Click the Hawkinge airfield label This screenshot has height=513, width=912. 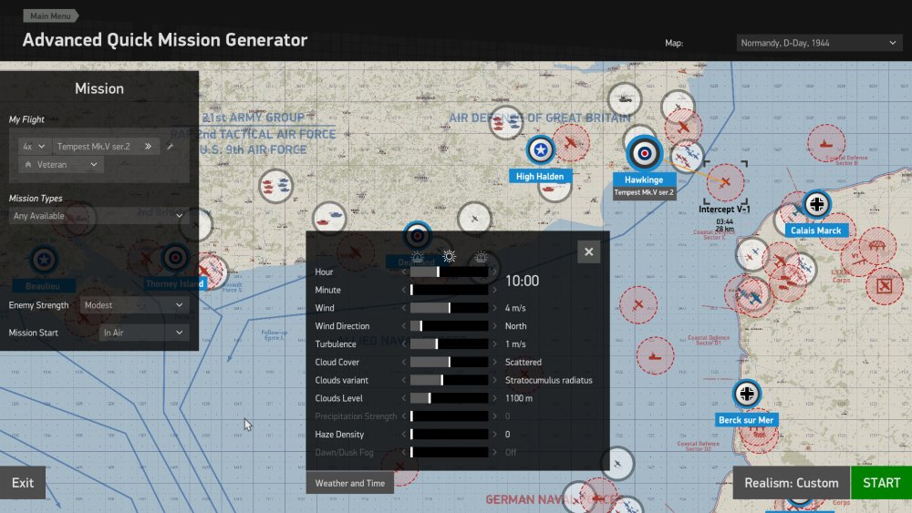(x=644, y=180)
